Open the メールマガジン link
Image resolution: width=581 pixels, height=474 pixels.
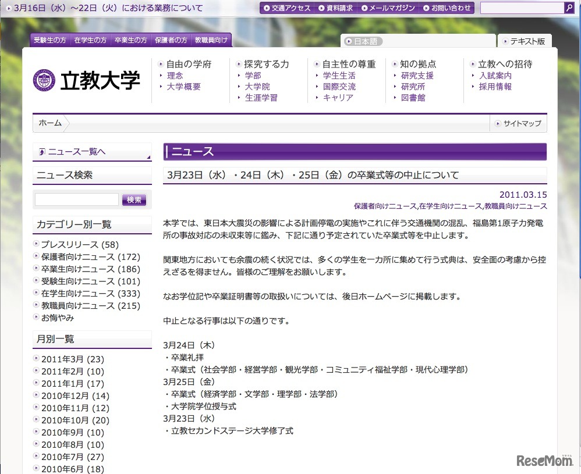388,8
